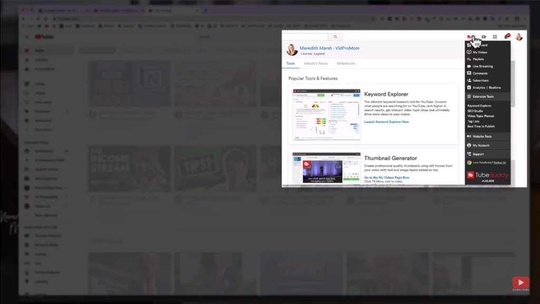The image size is (540, 304).
Task: Open the TubeBuddy extension icon in header
Action: tap(469, 37)
